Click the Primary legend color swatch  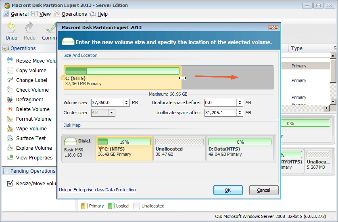click(84, 206)
